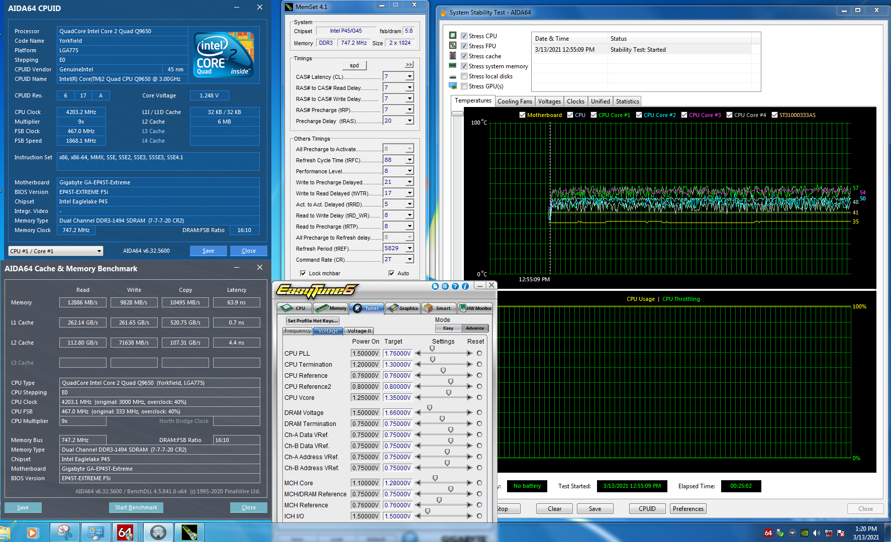Click the Action Center flag tray icon
Image resolution: width=891 pixels, height=542 pixels.
[x=841, y=533]
